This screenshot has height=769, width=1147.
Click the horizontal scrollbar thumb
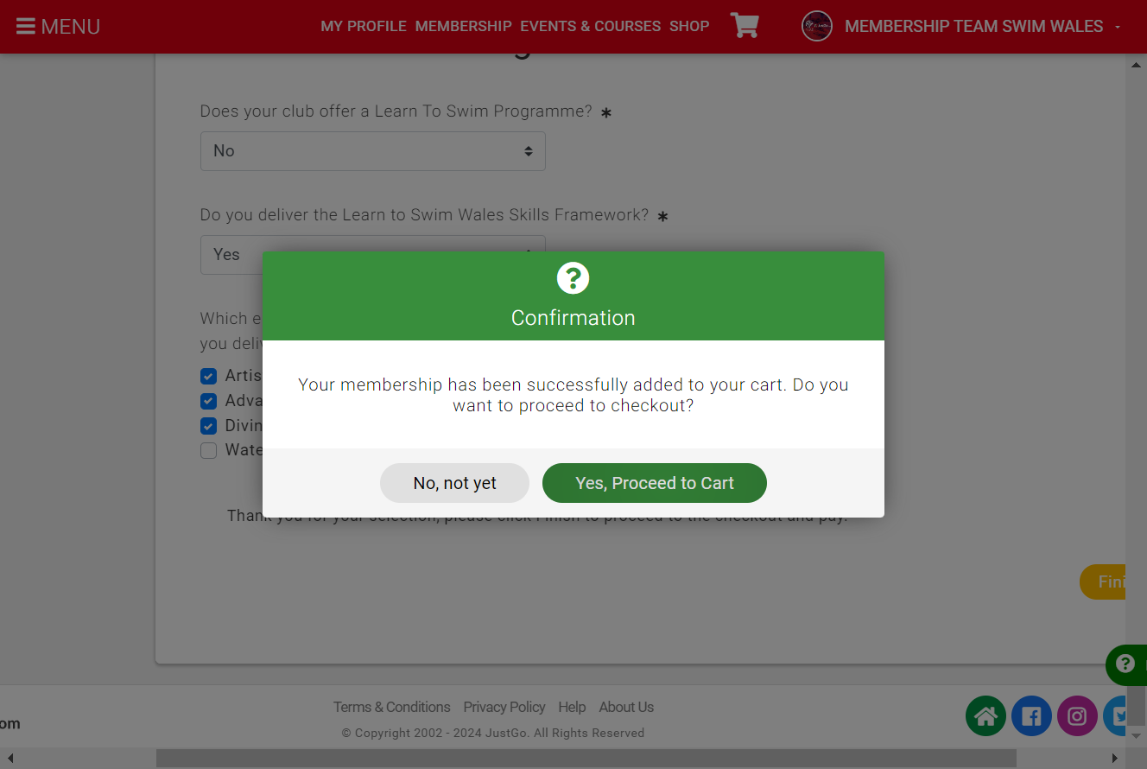(586, 758)
